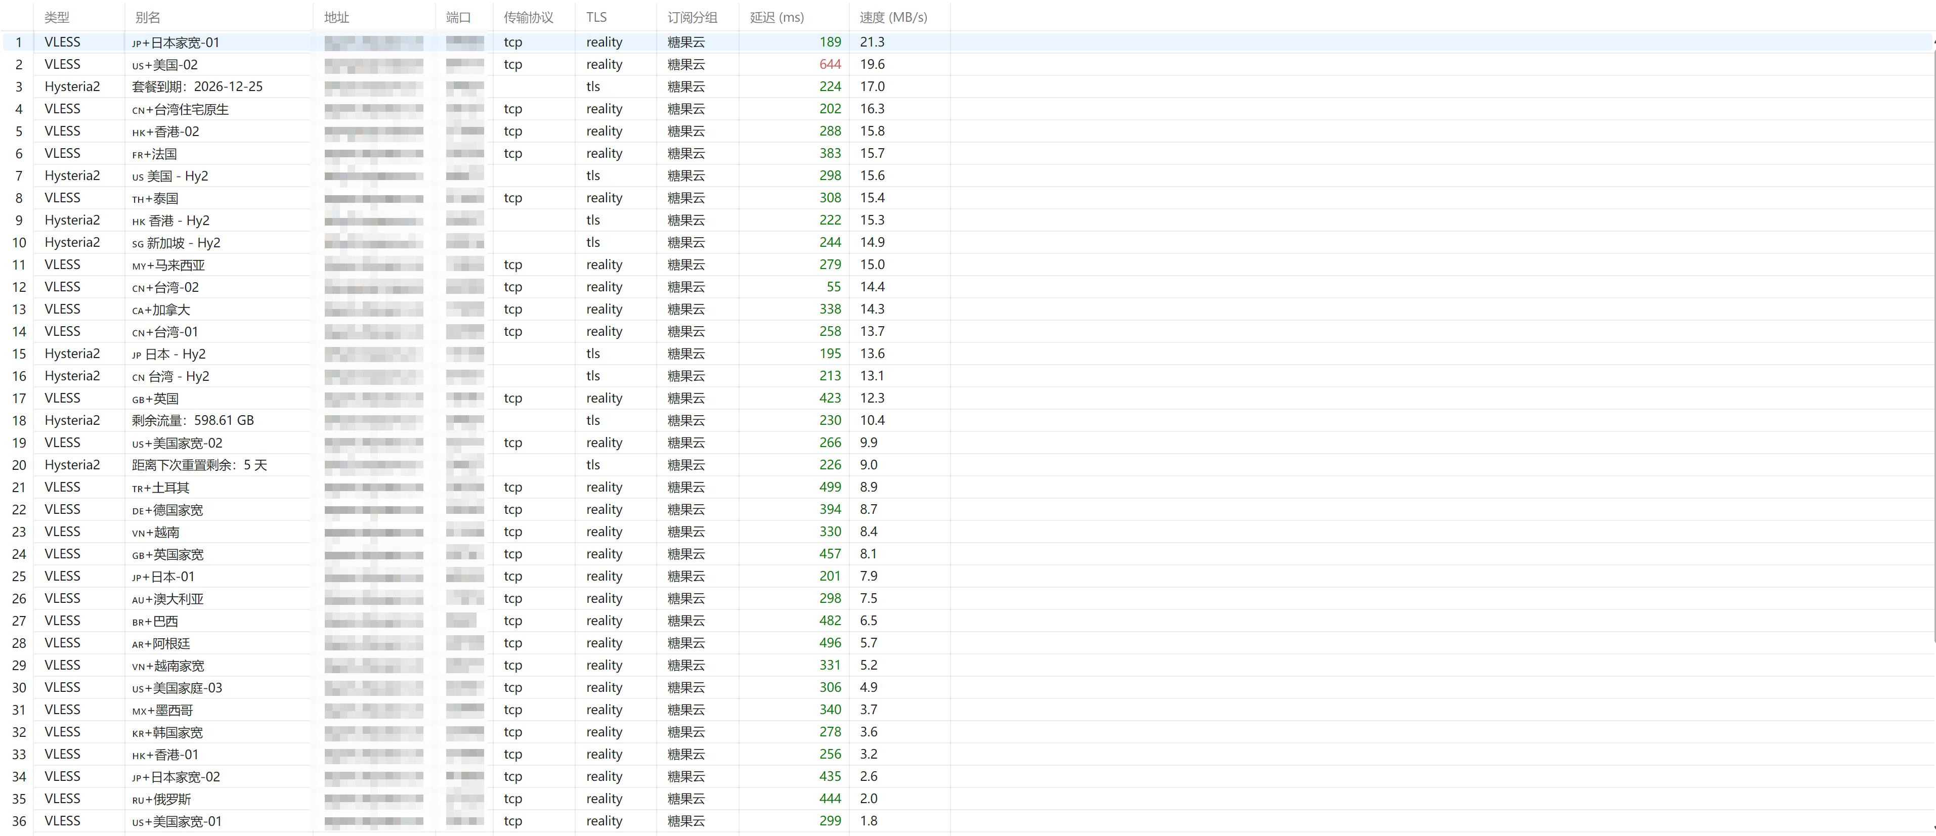Click the 499 latency value
Viewport: 1936px width, 836px height.
click(x=830, y=488)
